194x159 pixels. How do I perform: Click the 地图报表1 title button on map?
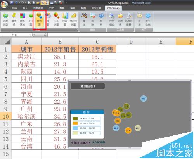pos(88,86)
